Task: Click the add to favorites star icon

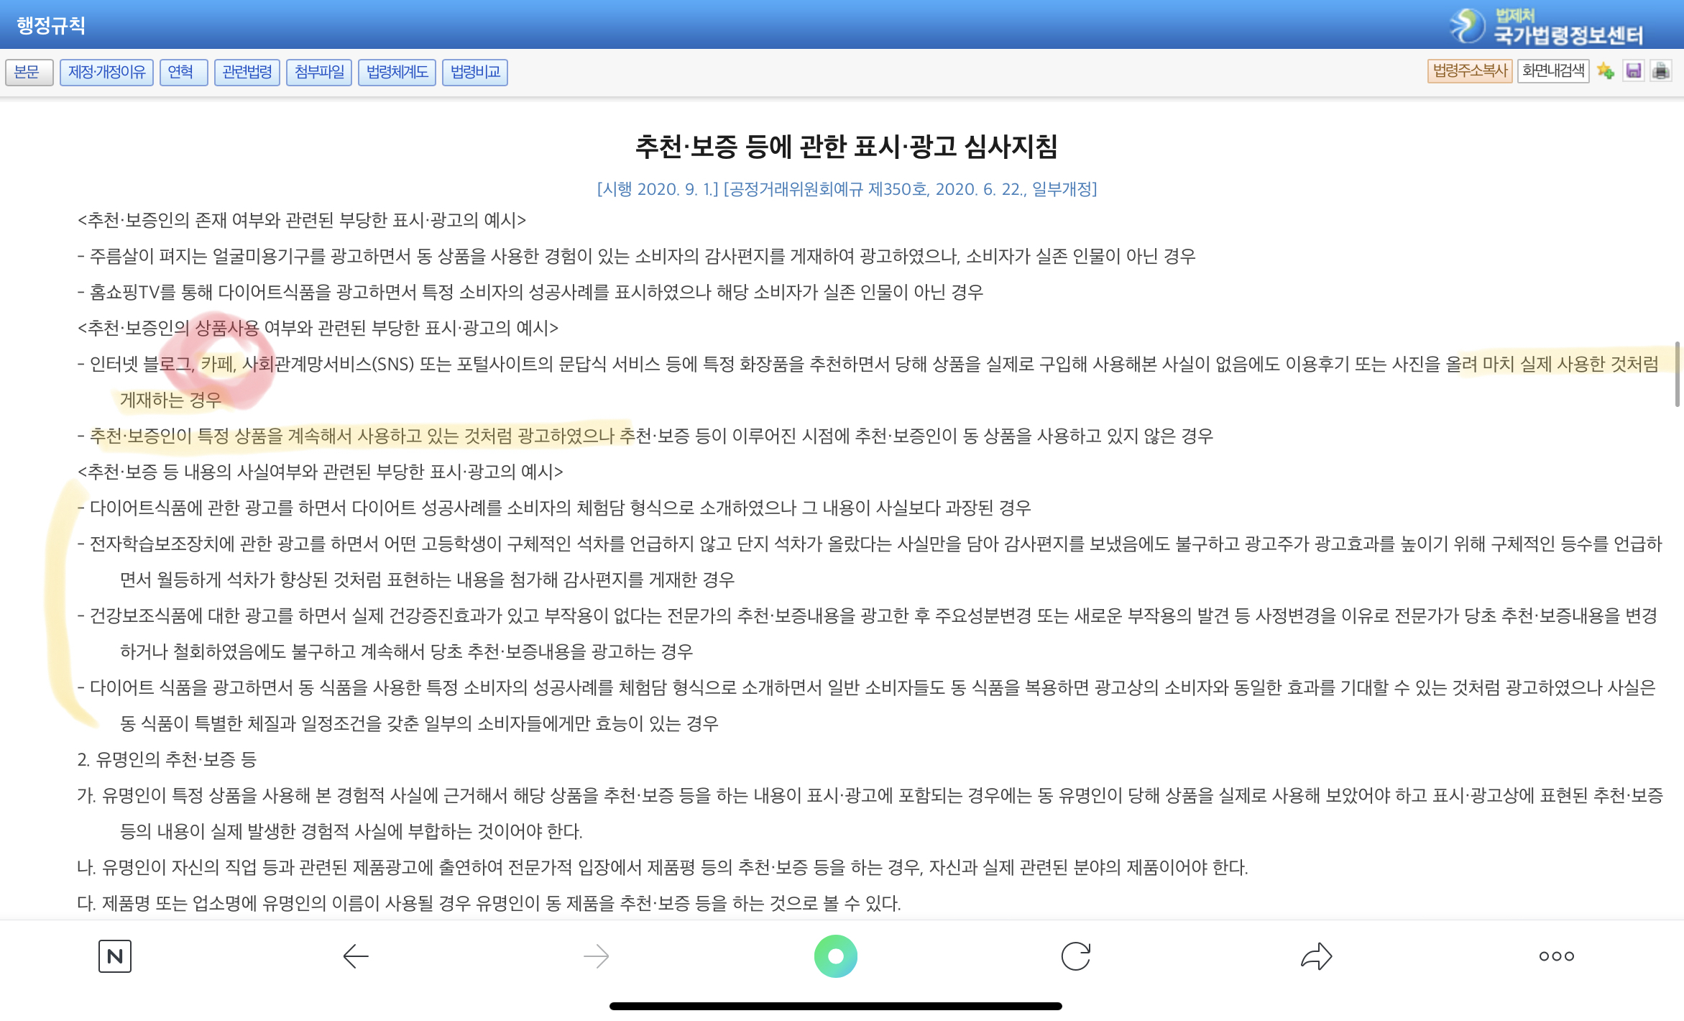Action: click(1606, 71)
